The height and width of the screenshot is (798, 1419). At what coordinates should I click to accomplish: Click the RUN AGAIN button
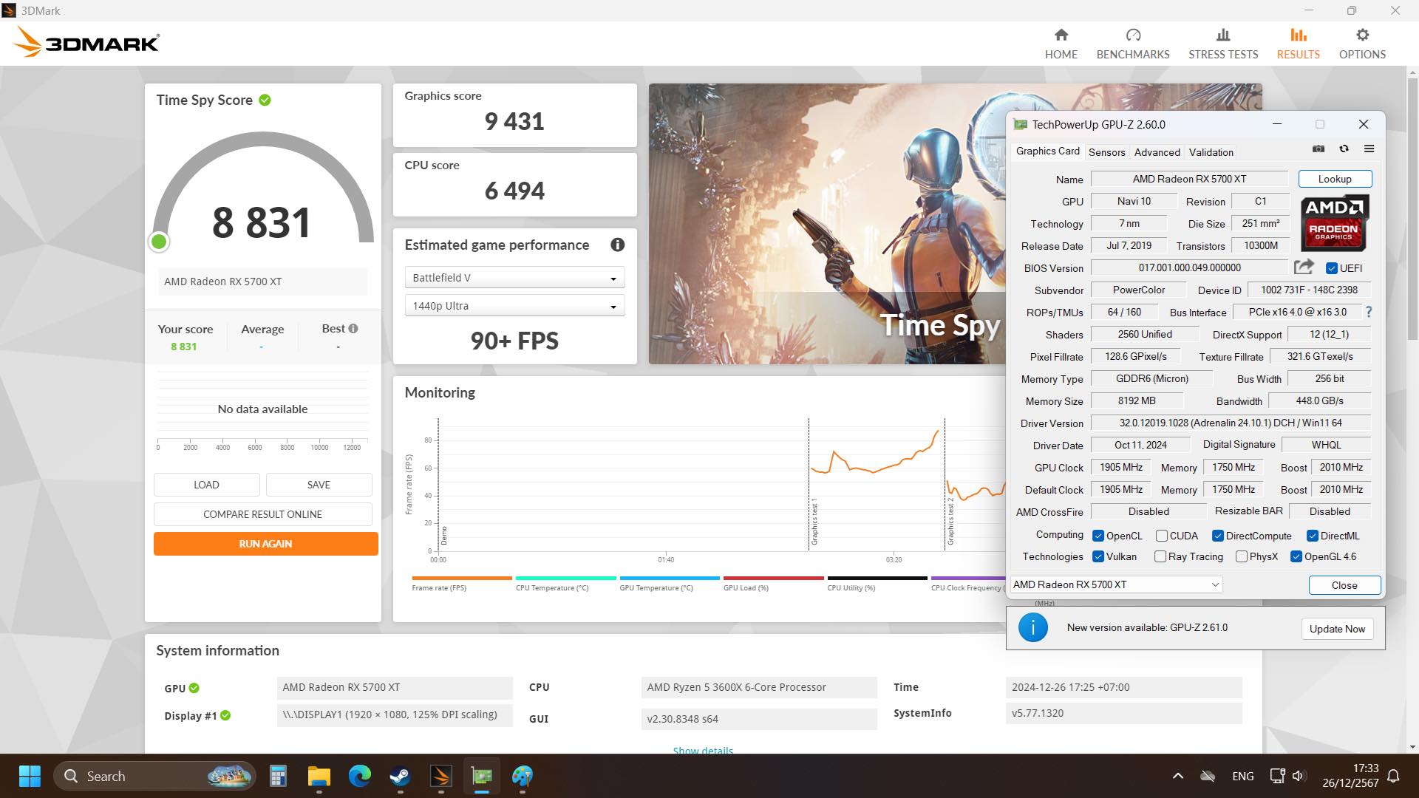265,544
